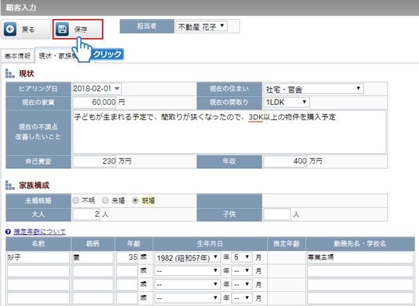
Task: Click the 現在の不満点 text area
Action: click(x=229, y=131)
